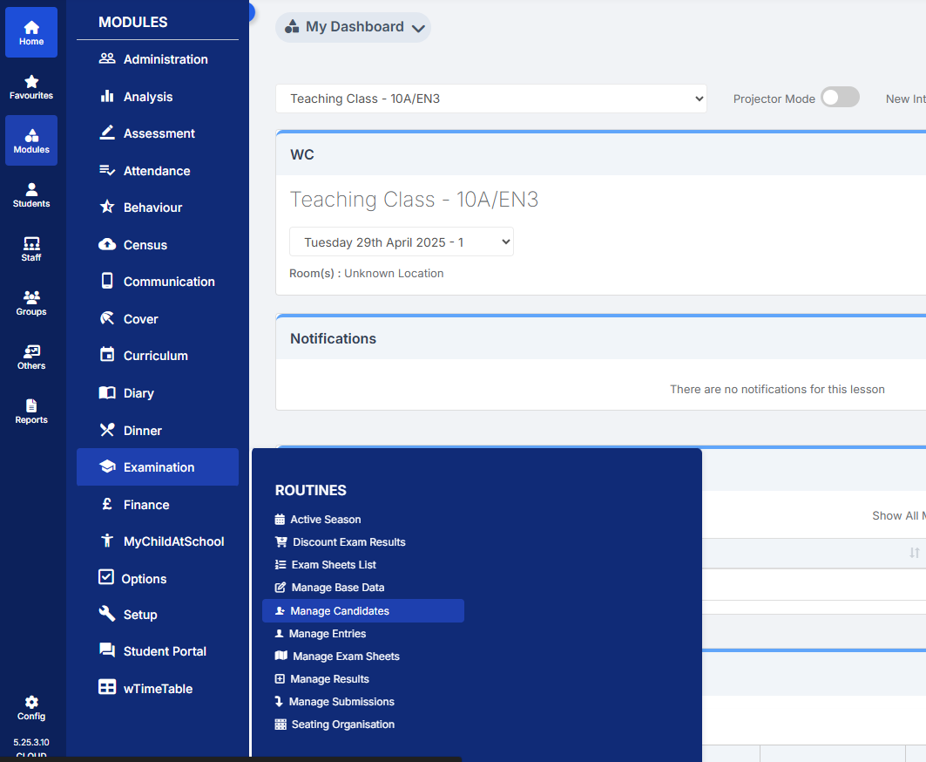Click the Home icon in sidebar

(x=31, y=32)
